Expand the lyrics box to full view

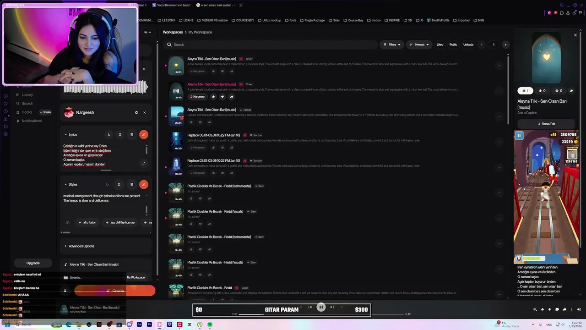point(144,163)
